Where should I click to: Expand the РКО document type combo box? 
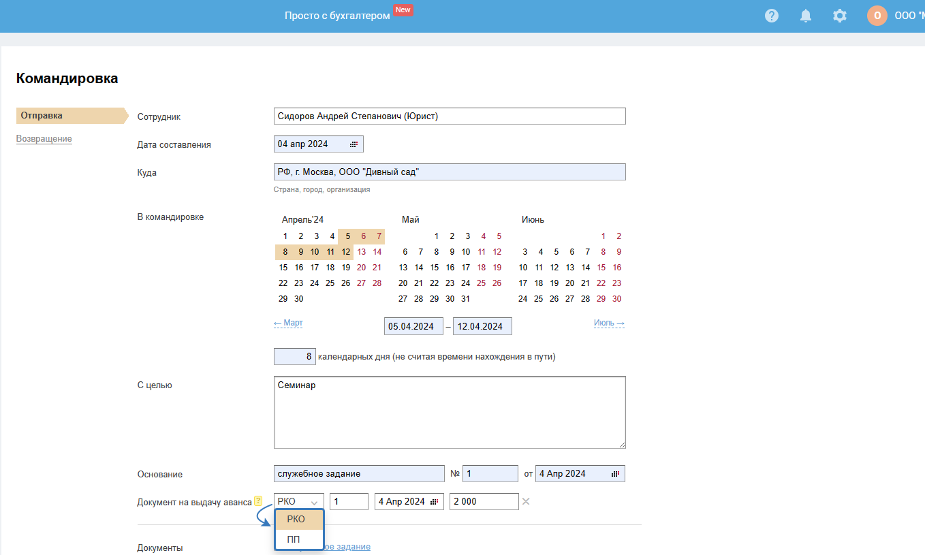pyautogui.click(x=299, y=502)
